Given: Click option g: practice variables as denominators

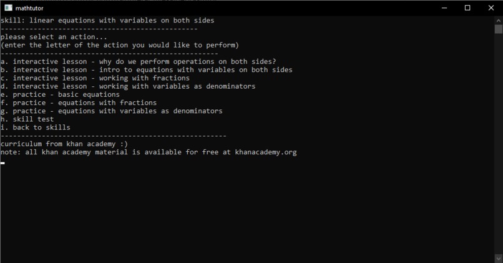Looking at the screenshot, I should click(x=112, y=111).
